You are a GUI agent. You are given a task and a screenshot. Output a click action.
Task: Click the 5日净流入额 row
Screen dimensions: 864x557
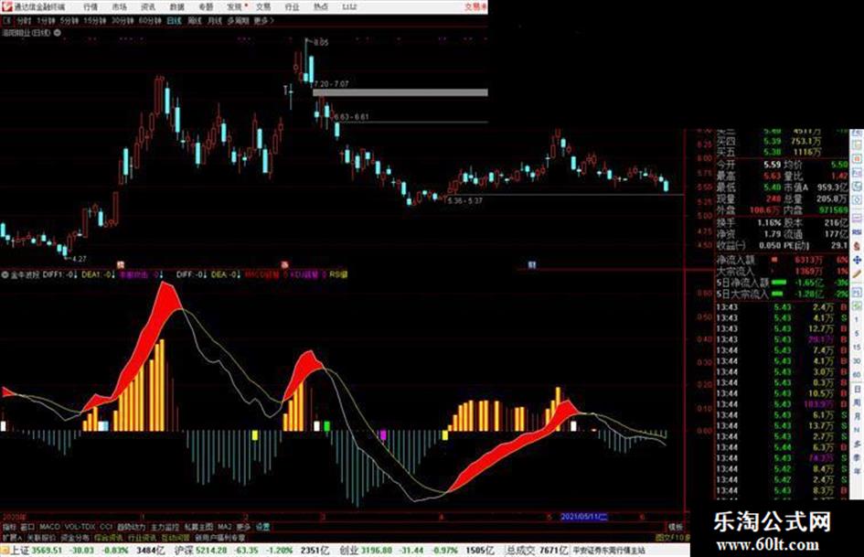click(x=782, y=283)
